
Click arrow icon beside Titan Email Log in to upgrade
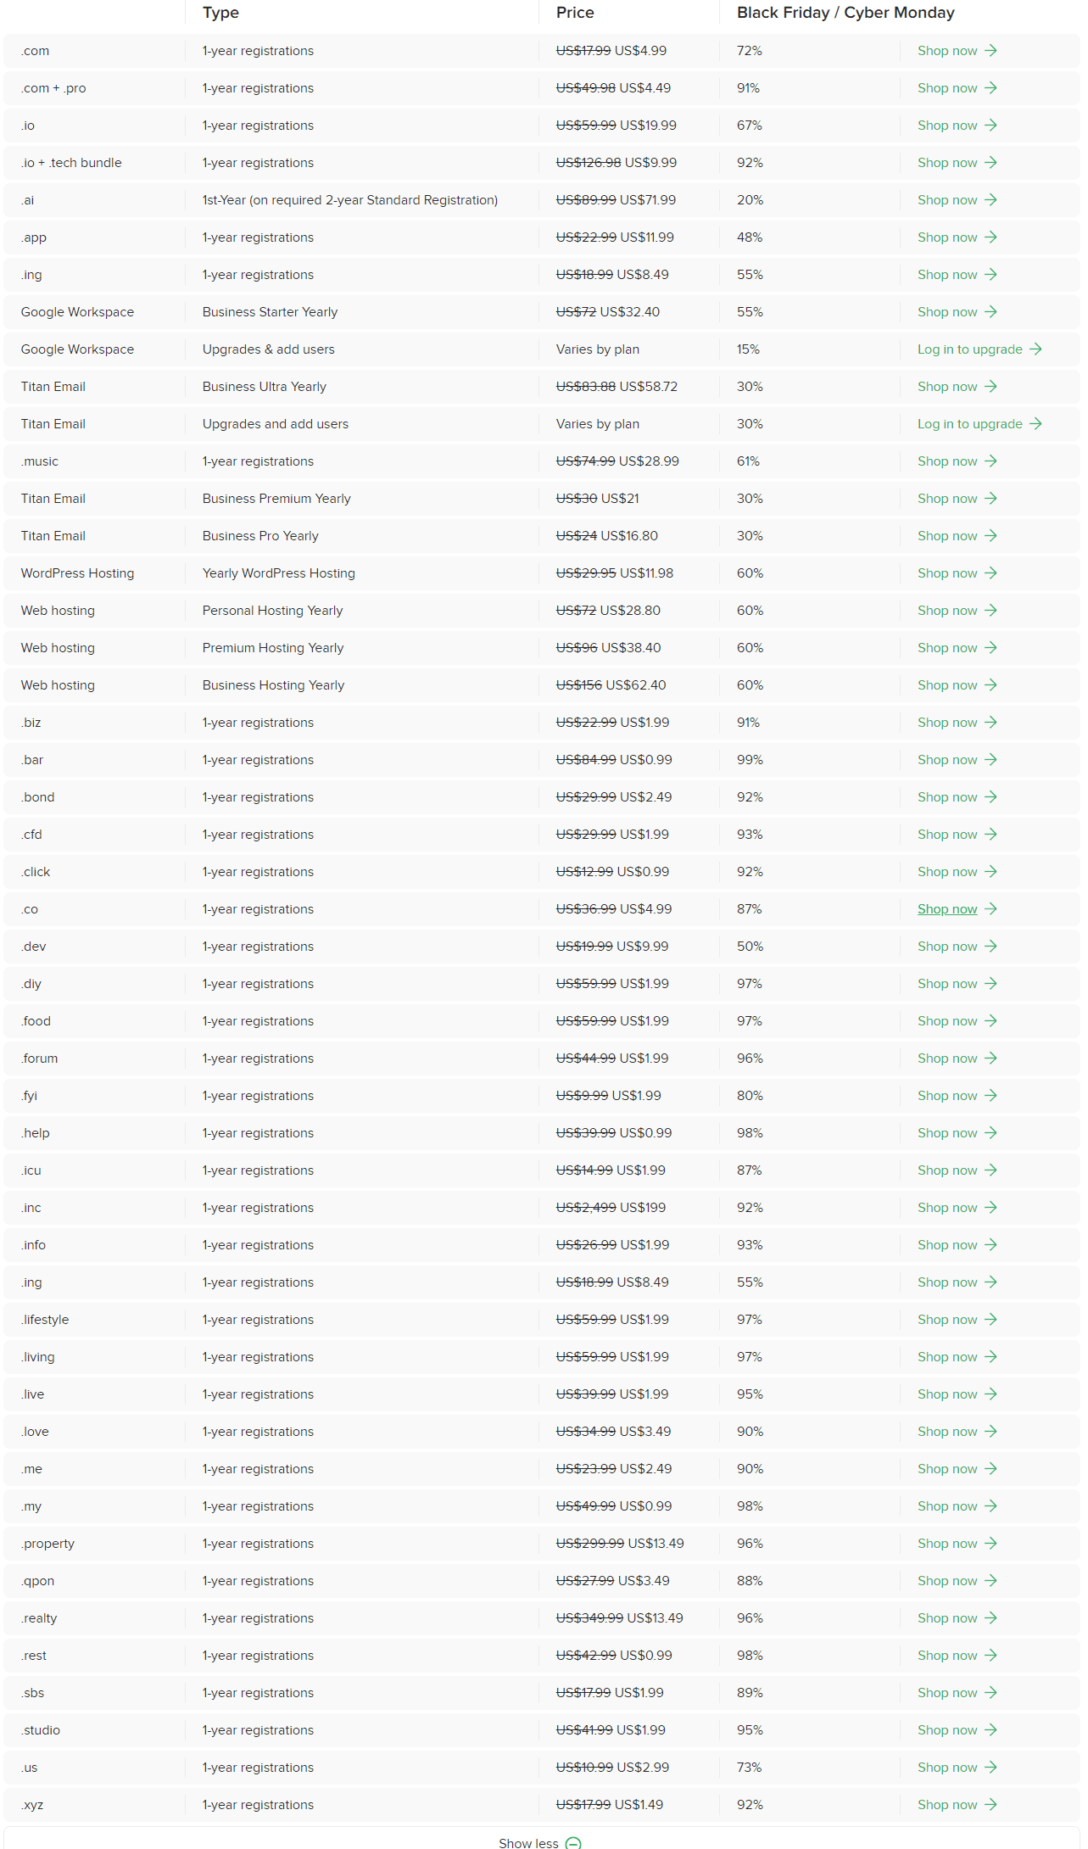click(x=1035, y=424)
